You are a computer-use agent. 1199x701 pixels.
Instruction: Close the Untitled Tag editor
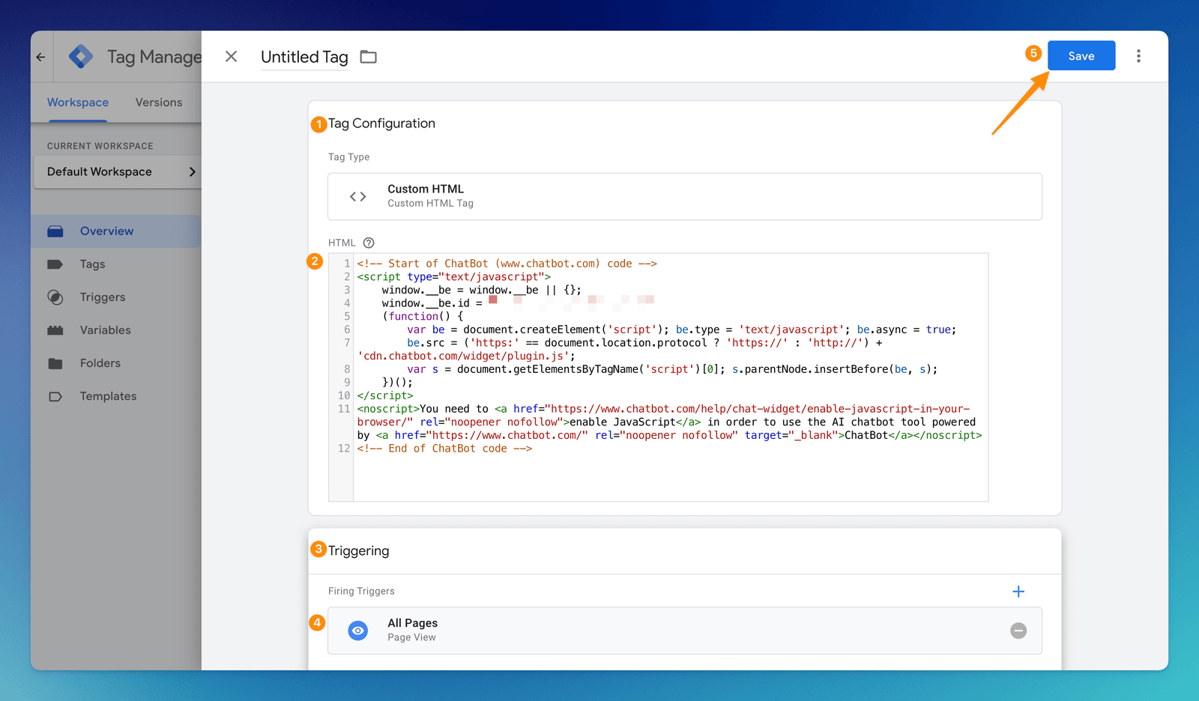(x=232, y=57)
